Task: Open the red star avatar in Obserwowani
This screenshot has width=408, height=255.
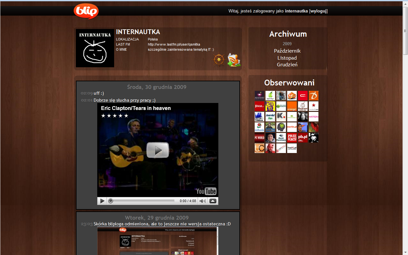Action: tap(314, 106)
